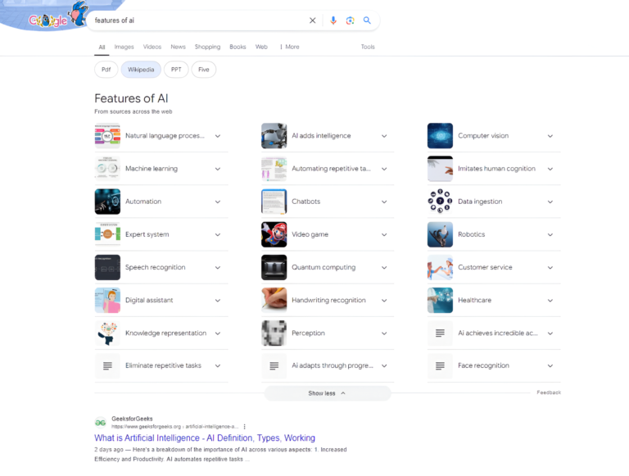The height and width of the screenshot is (476, 629).
Task: Apply the Wikipedia filter chip
Action: [141, 70]
